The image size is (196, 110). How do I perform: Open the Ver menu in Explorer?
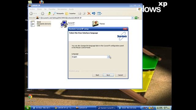tap(45, 9)
